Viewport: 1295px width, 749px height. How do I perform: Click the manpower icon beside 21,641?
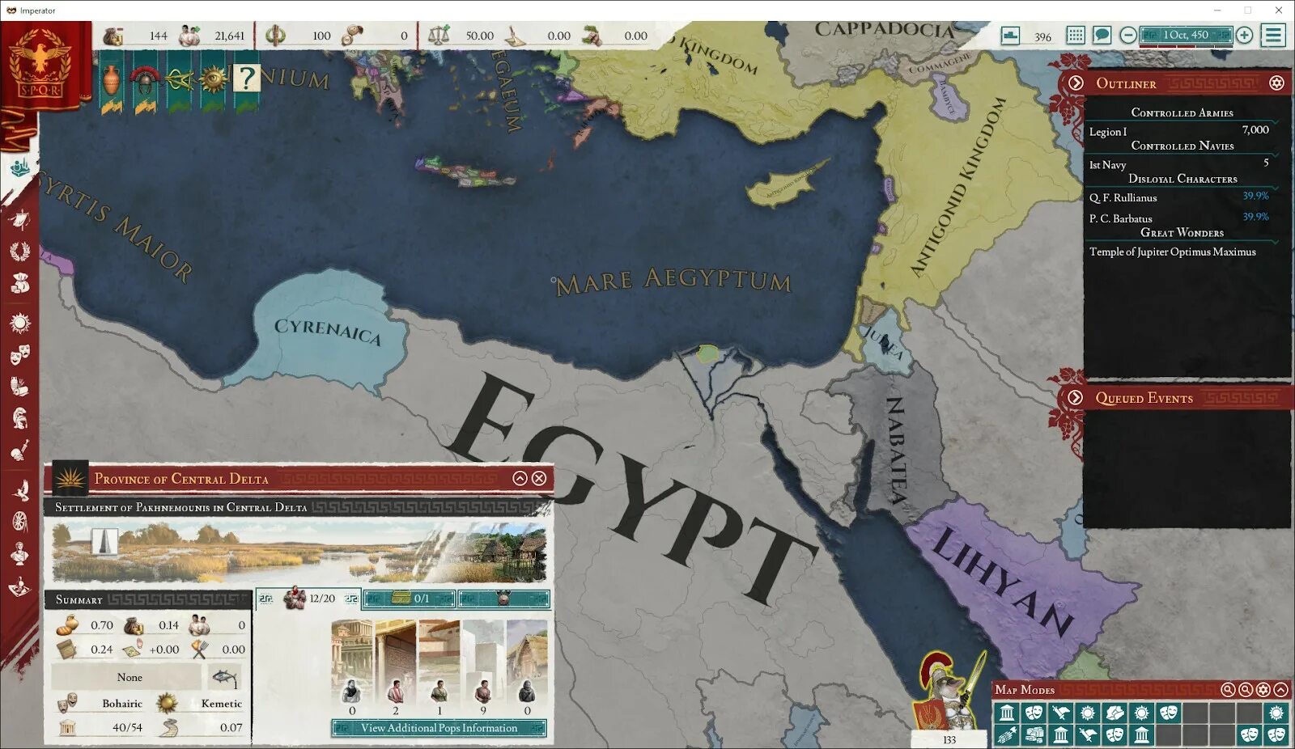point(189,36)
